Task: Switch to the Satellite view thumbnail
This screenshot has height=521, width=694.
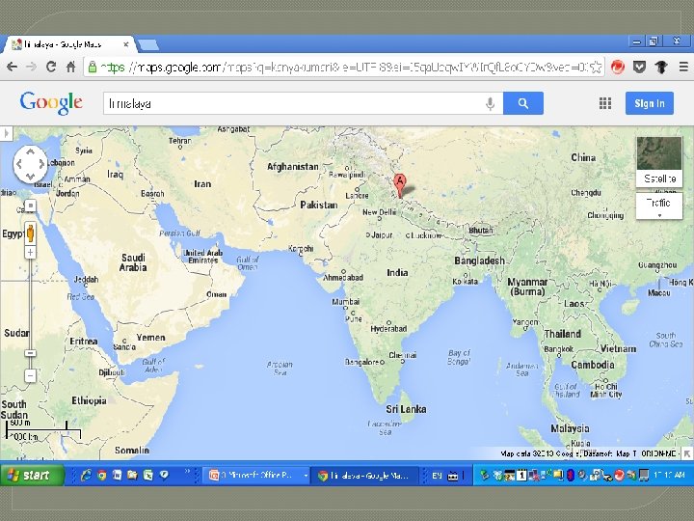Action: click(659, 161)
